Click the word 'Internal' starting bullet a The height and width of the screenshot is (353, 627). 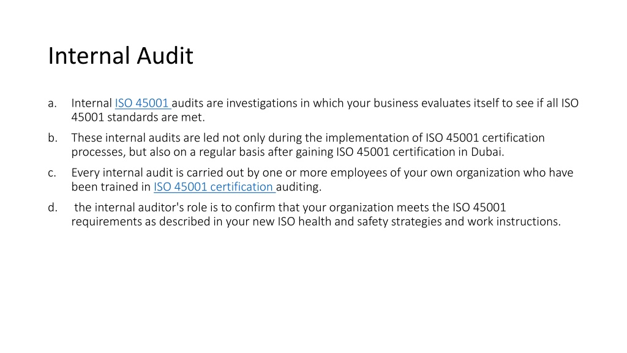[92, 103]
